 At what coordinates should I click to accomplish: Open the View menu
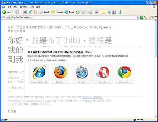(15, 7)
